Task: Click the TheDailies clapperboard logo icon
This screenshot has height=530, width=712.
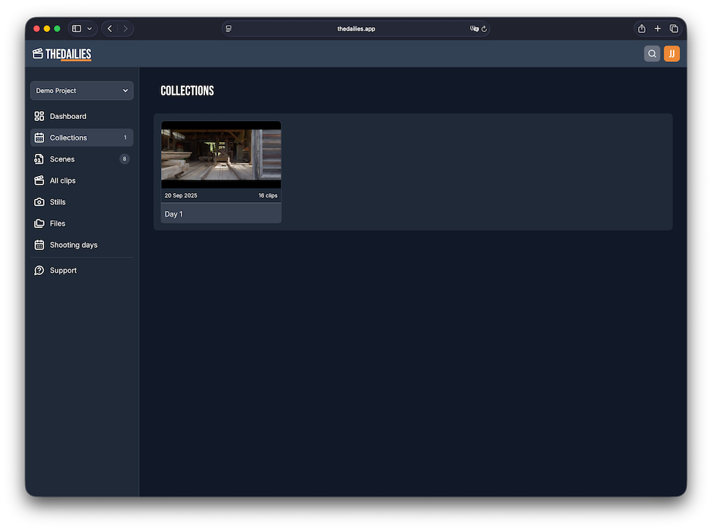Action: [36, 53]
